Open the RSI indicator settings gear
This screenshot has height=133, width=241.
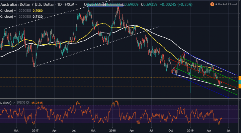(23, 103)
